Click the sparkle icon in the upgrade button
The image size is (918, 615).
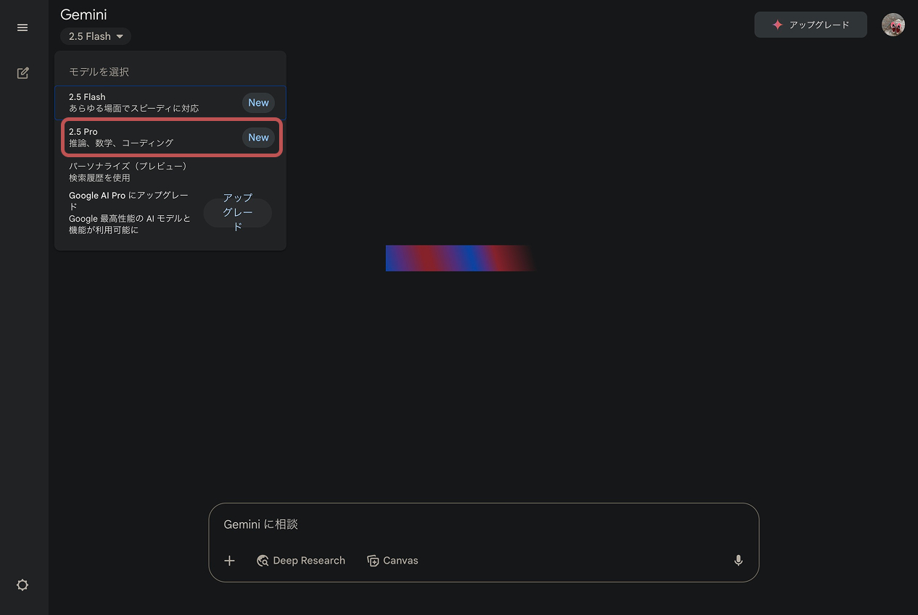(x=777, y=25)
